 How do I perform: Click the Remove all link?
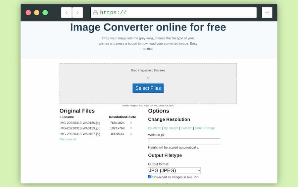pos(68,139)
